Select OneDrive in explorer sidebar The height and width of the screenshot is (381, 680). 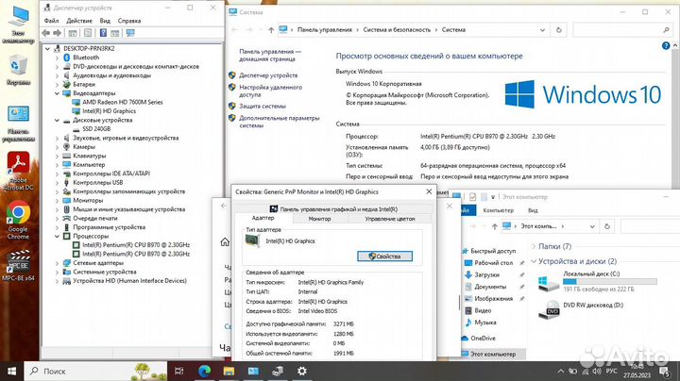[483, 339]
